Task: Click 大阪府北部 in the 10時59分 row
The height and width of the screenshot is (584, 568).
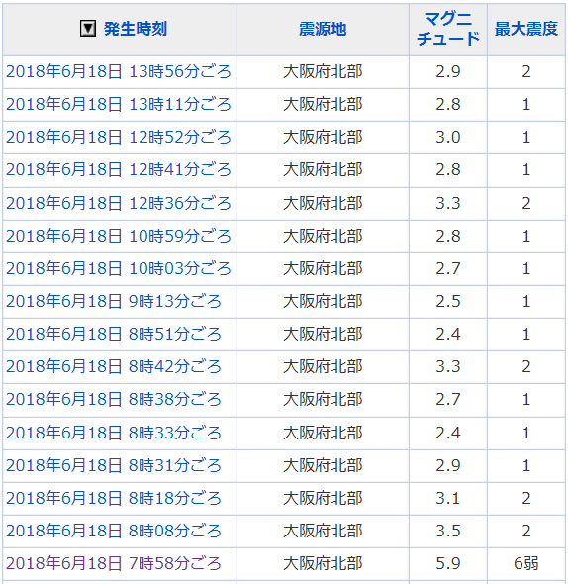Action: [x=323, y=237]
